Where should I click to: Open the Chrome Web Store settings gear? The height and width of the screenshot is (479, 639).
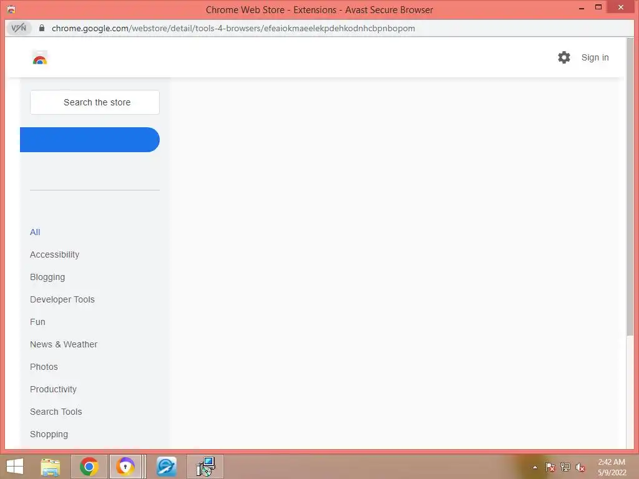(564, 57)
